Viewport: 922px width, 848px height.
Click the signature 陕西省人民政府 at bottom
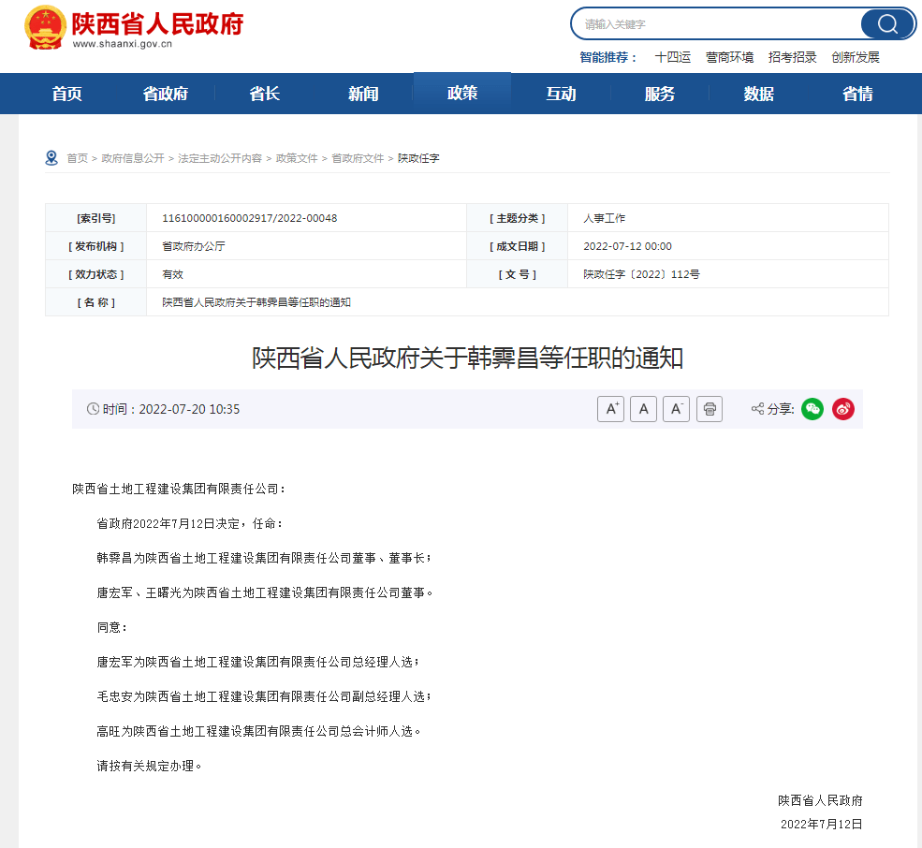[820, 800]
